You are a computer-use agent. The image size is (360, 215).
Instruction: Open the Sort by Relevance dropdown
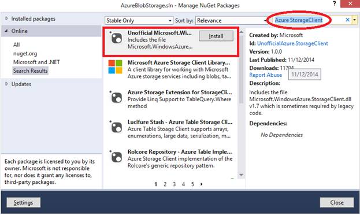click(231, 20)
